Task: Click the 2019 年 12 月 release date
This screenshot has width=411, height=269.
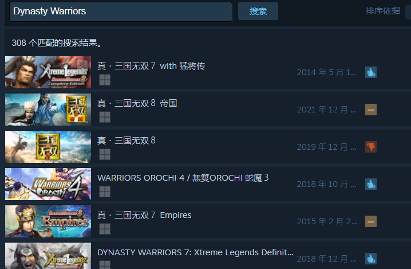Action: [327, 147]
